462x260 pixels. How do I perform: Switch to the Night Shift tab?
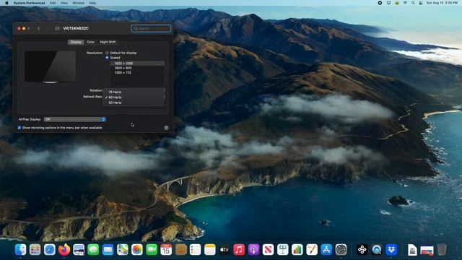click(x=108, y=42)
